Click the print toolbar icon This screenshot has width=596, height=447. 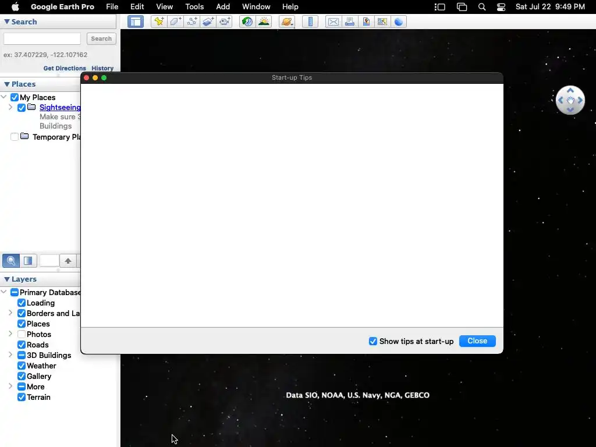(350, 22)
